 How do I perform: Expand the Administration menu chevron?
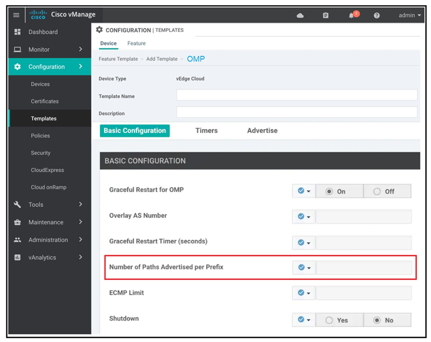pyautogui.click(x=81, y=239)
